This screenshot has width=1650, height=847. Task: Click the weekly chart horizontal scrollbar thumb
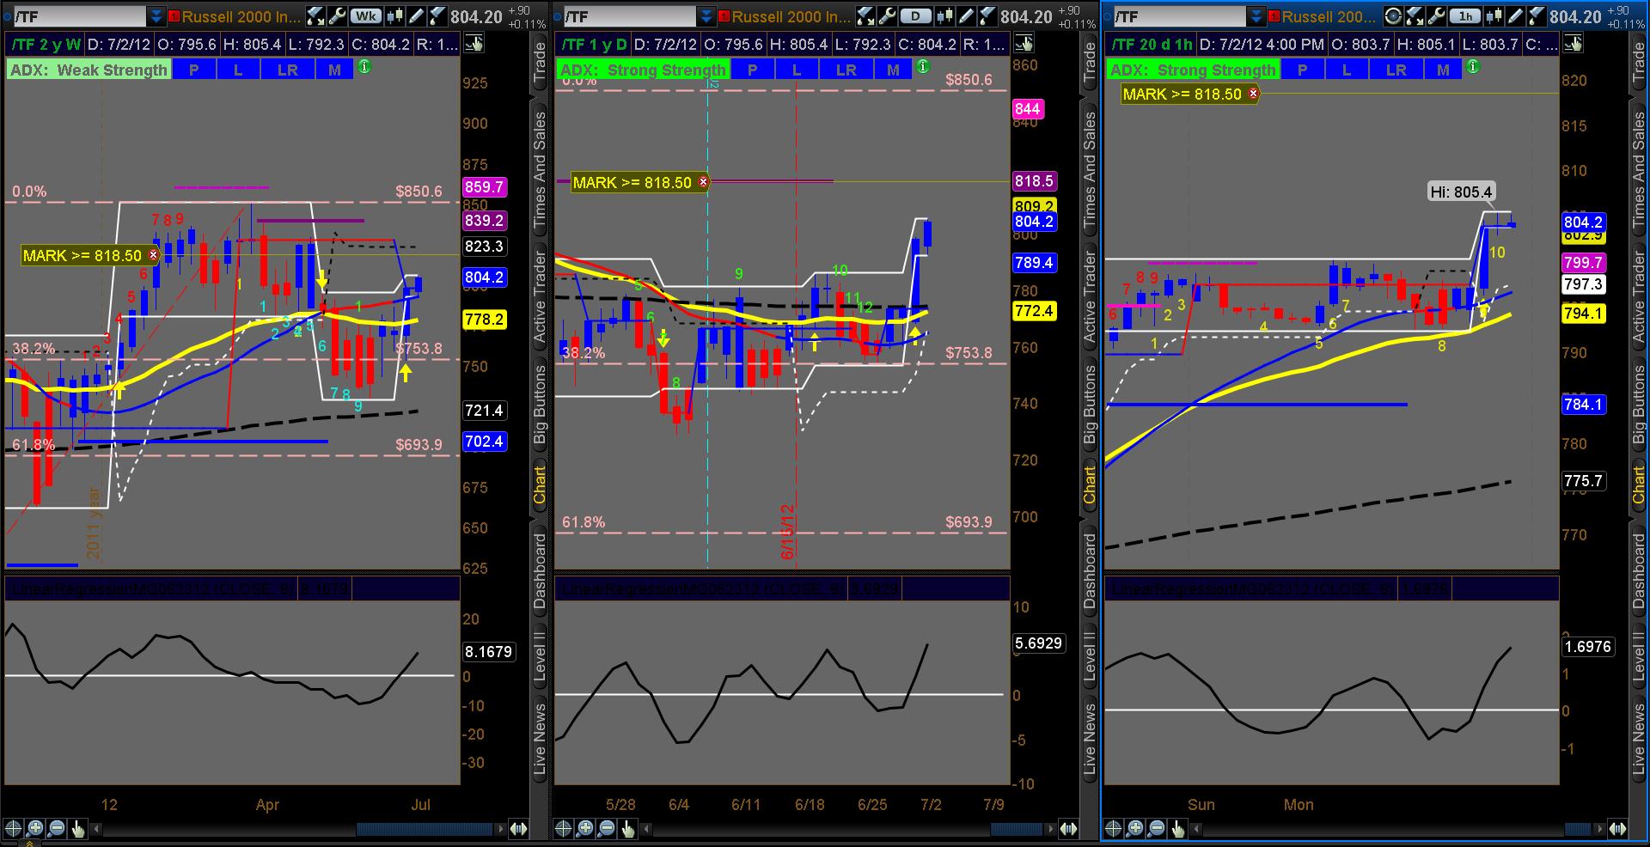425,829
